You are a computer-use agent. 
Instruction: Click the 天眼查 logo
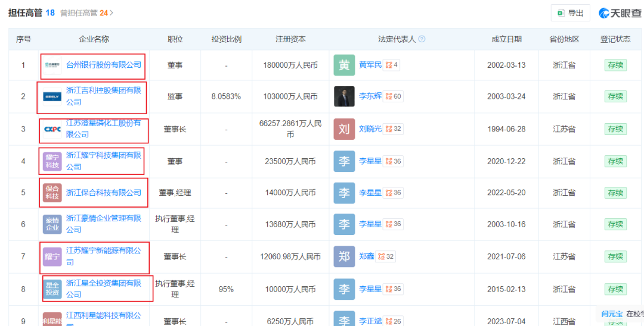point(620,13)
